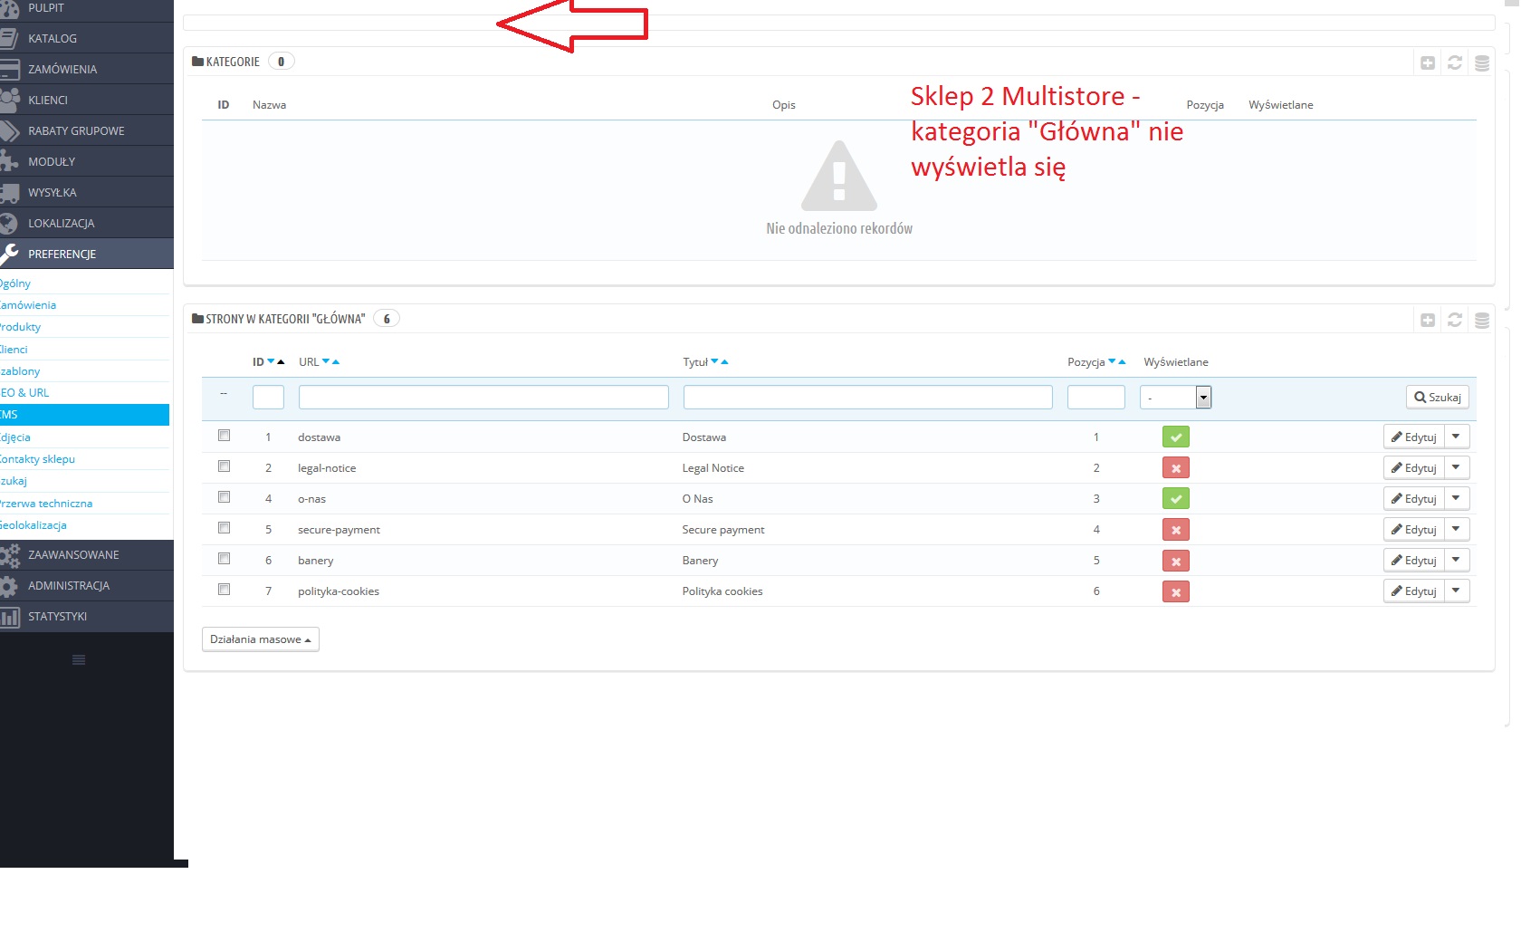The height and width of the screenshot is (951, 1521).
Task: Expand actions dropdown for dostawa row
Action: [x=1457, y=437]
